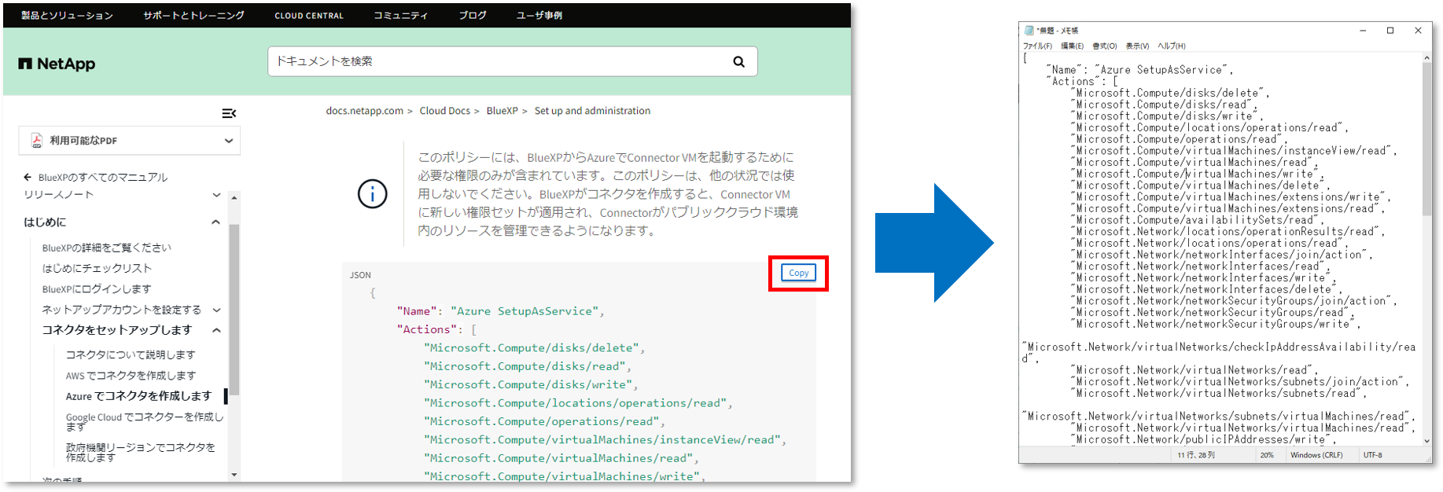Screen dimensions: 1443x492
Task: Select はじめに heading in the sidebar
Action: click(x=45, y=222)
